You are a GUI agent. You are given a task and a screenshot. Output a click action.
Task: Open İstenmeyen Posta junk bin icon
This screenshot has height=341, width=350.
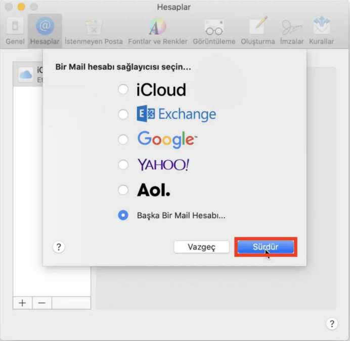coord(94,27)
